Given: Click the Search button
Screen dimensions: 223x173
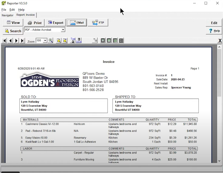Looking at the screenshot, I should click(13, 31).
